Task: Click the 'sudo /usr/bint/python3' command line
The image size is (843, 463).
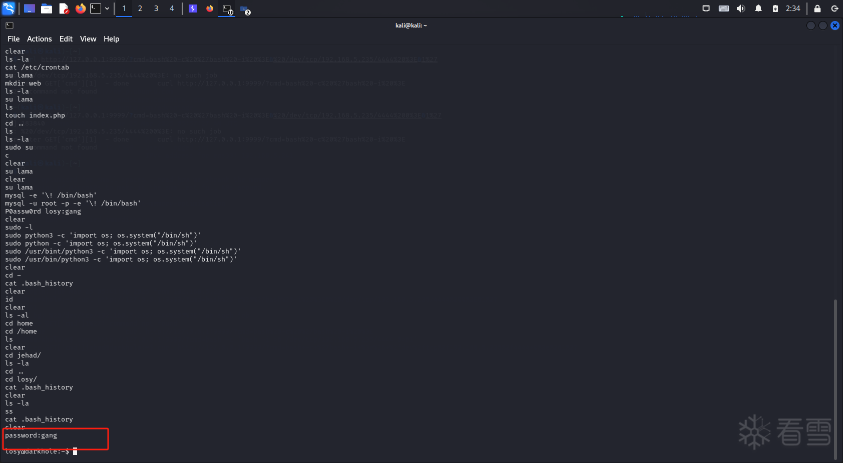Action: (x=123, y=251)
